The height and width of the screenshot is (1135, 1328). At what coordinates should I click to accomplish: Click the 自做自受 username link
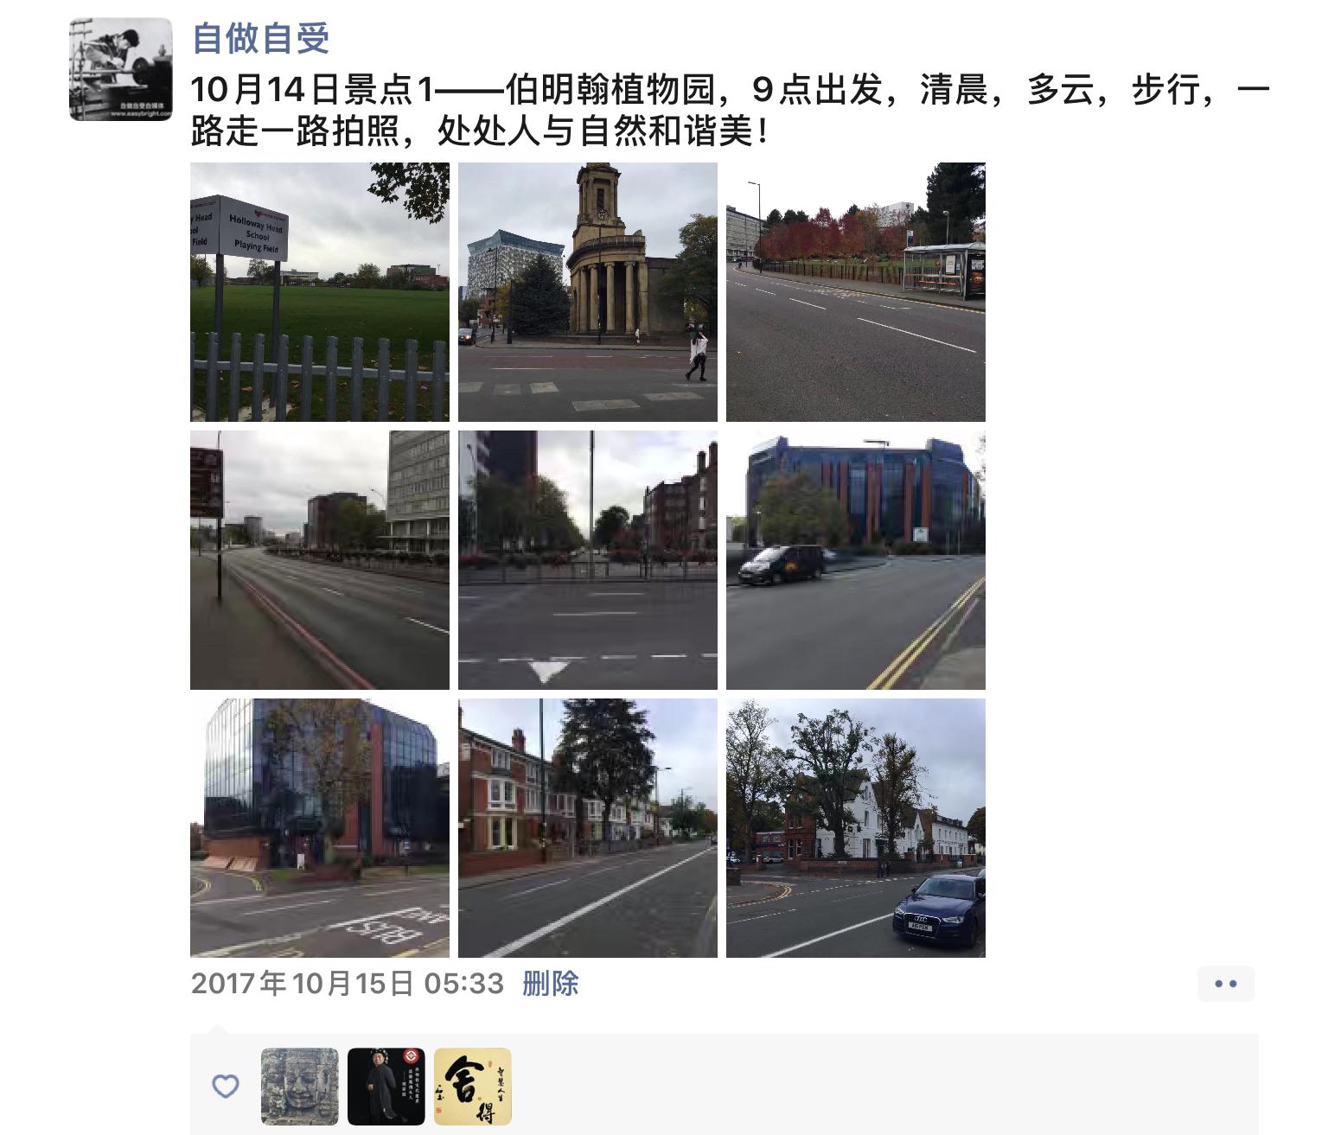(260, 38)
